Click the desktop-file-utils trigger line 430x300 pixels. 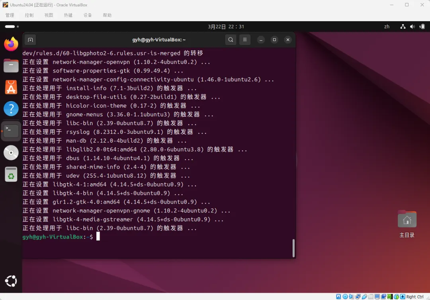point(121,97)
